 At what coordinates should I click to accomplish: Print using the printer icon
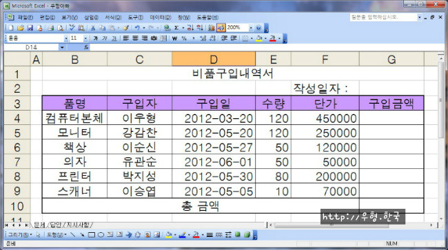tap(51, 28)
